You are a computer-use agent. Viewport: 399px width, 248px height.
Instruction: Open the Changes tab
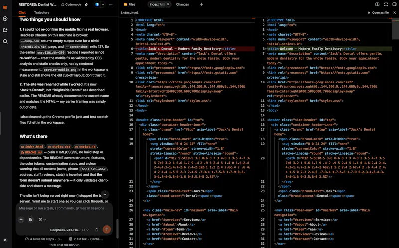coord(182,4)
